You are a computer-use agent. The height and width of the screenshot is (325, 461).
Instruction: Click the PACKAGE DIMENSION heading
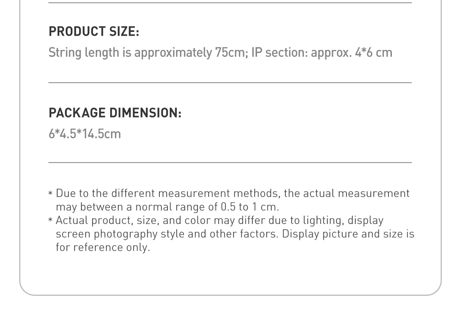[115, 113]
